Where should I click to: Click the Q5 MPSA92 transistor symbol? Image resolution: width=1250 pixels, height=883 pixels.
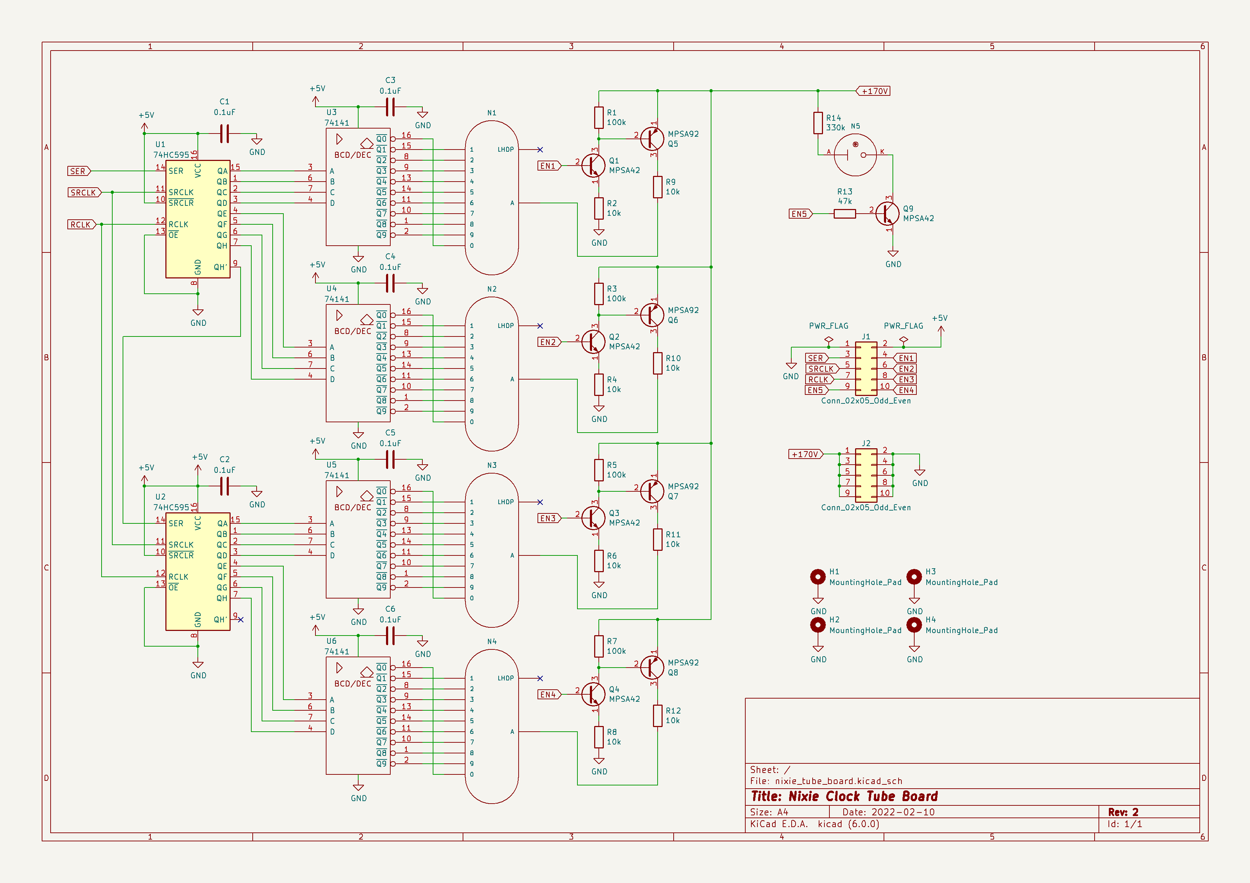(652, 139)
